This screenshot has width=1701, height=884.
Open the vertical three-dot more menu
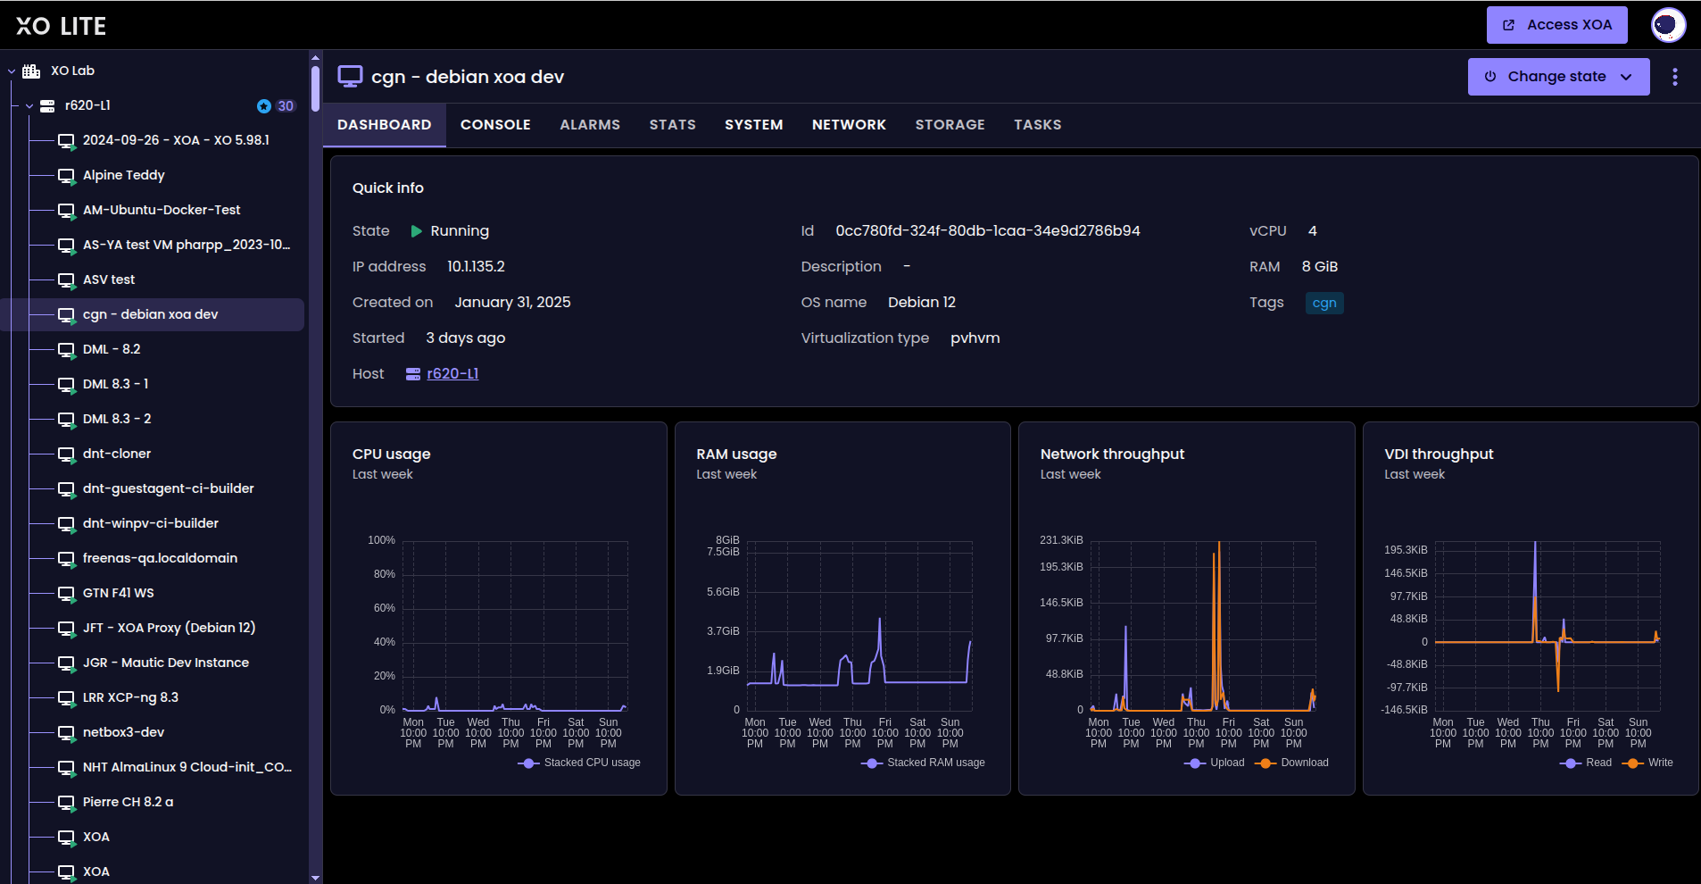pyautogui.click(x=1675, y=77)
